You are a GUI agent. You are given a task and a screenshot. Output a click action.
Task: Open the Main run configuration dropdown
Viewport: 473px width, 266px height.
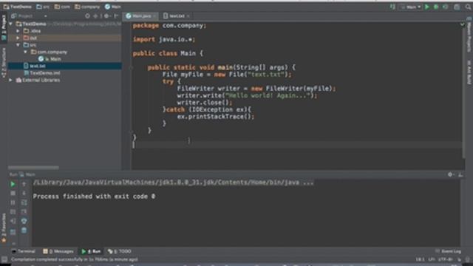(411, 7)
